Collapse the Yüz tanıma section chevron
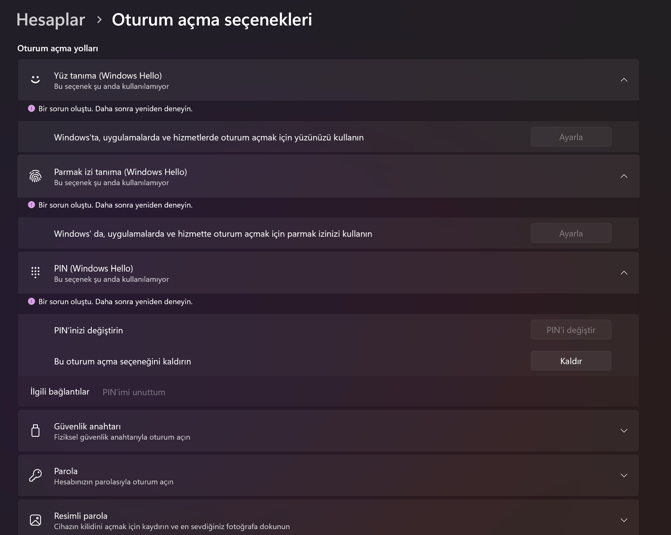The image size is (671, 535). (x=624, y=80)
